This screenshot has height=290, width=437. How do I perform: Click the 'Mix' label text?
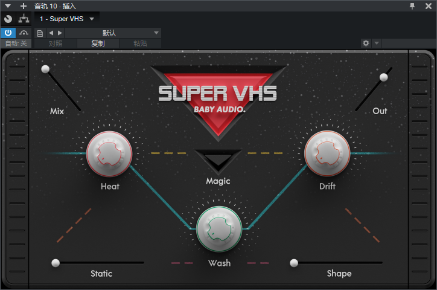[57, 111]
